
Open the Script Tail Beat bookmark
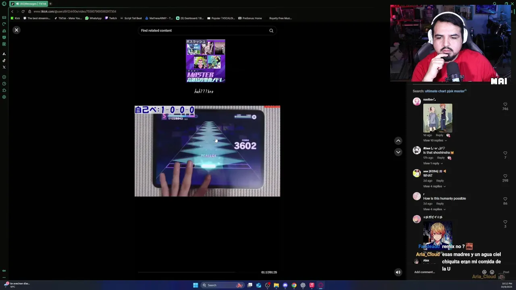pyautogui.click(x=131, y=18)
